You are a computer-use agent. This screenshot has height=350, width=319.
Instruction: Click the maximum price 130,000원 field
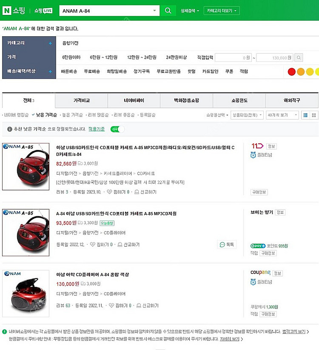[x=275, y=57]
